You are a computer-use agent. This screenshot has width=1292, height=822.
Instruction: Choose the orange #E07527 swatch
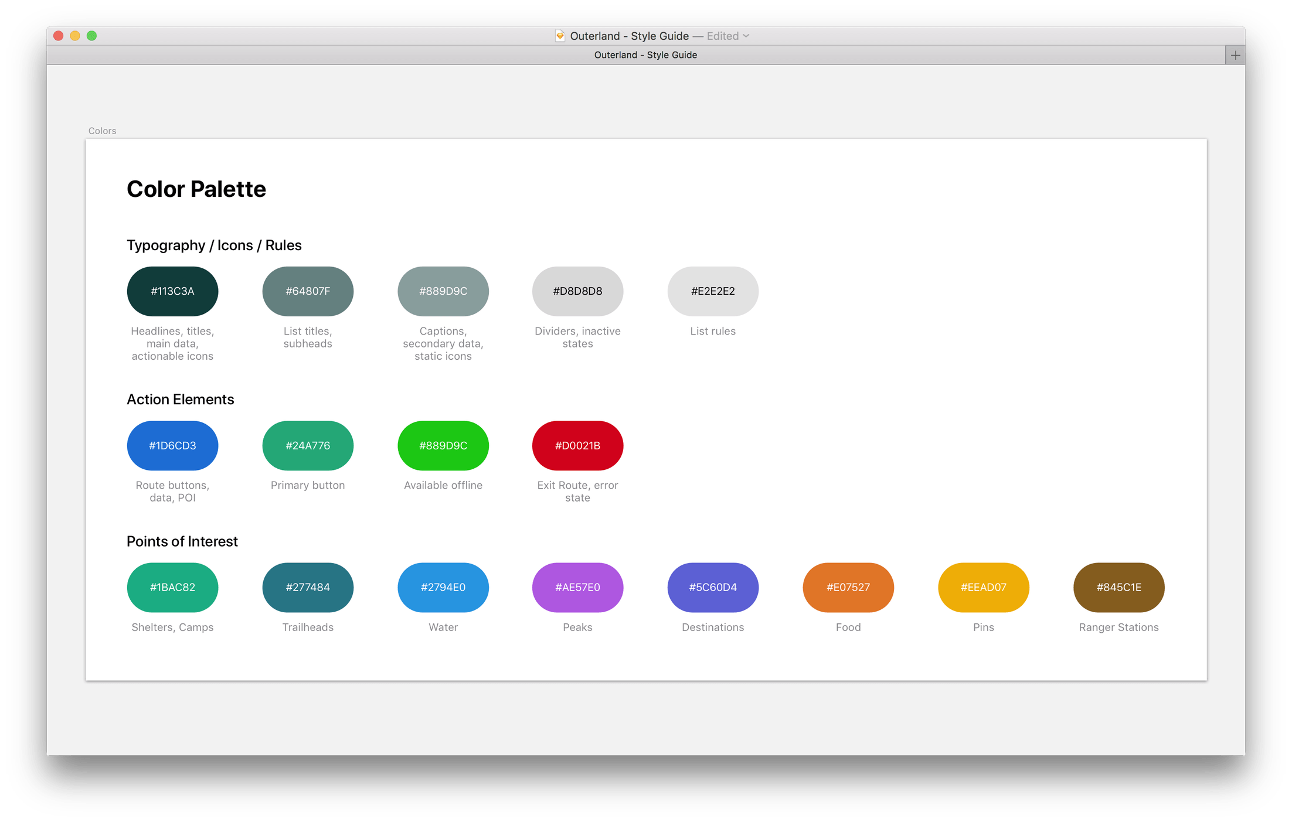[x=848, y=588]
